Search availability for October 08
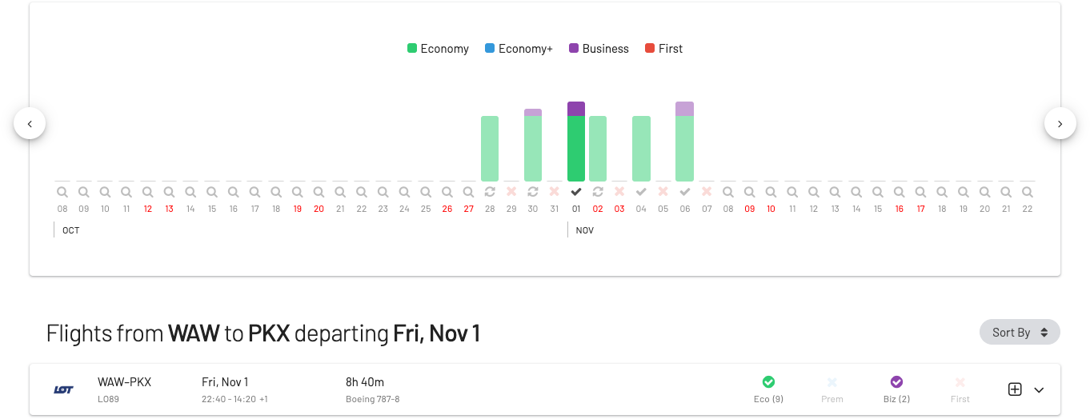1090x419 pixels. (62, 192)
